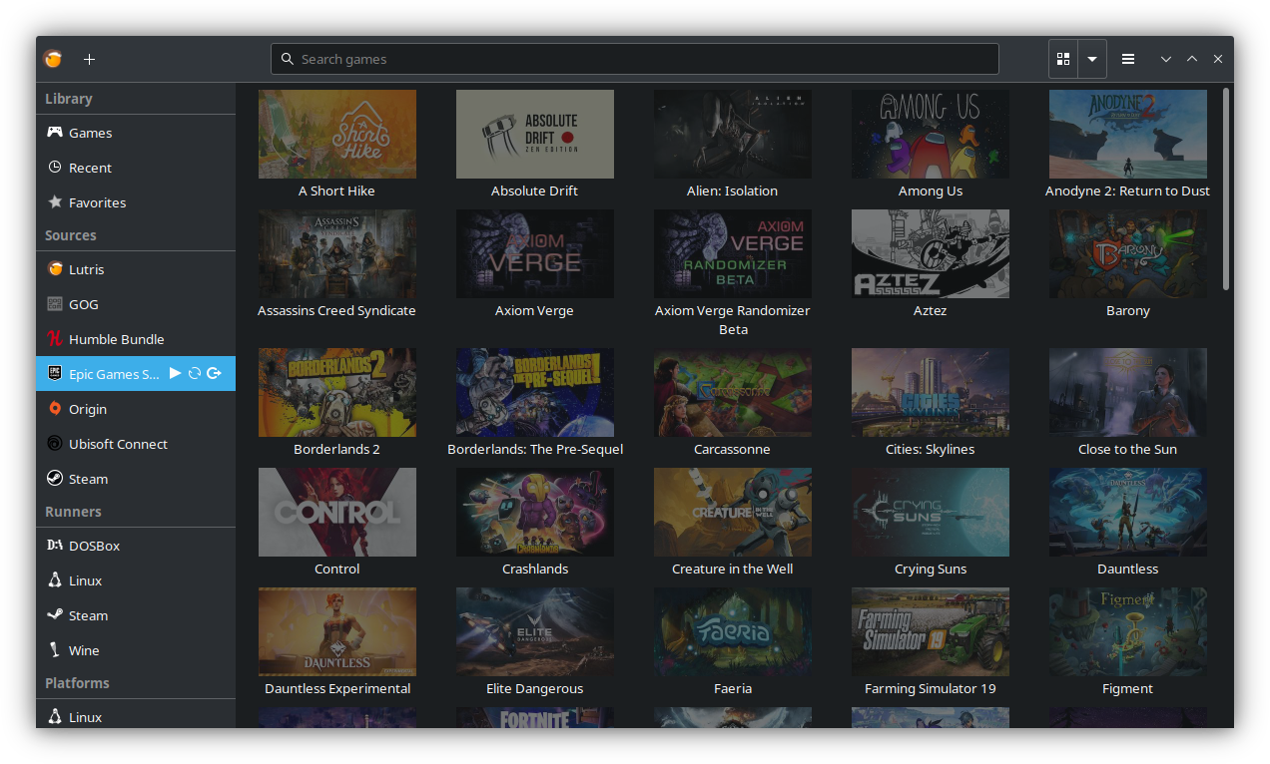This screenshot has width=1270, height=764.
Task: Click the Wine glass icon
Action: [55, 650]
